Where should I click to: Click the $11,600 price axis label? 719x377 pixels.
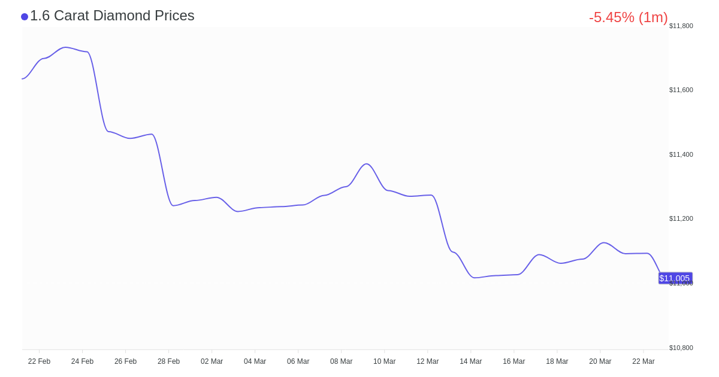pos(681,90)
